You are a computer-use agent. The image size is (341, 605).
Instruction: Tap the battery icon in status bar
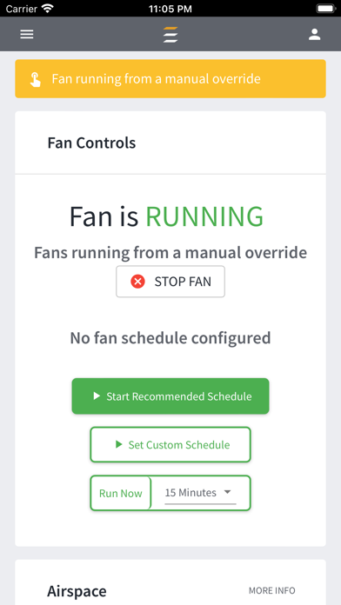click(325, 9)
